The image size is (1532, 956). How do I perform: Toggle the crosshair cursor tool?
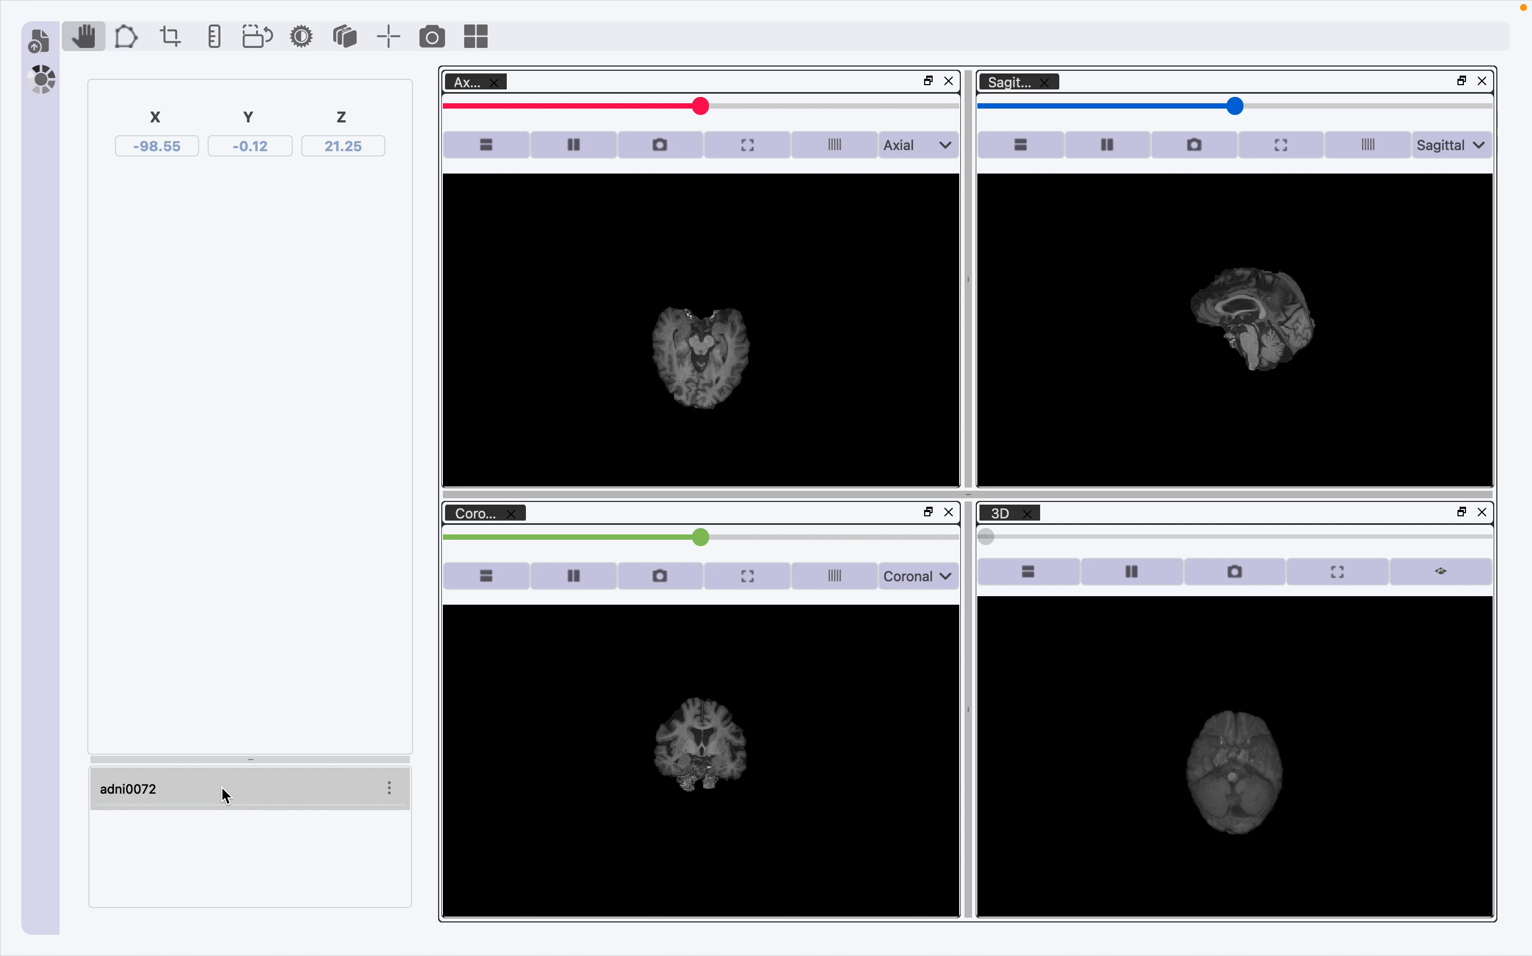coord(388,37)
